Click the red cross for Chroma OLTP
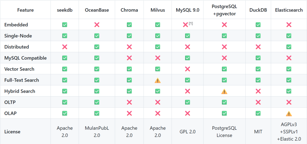 tap(129, 102)
